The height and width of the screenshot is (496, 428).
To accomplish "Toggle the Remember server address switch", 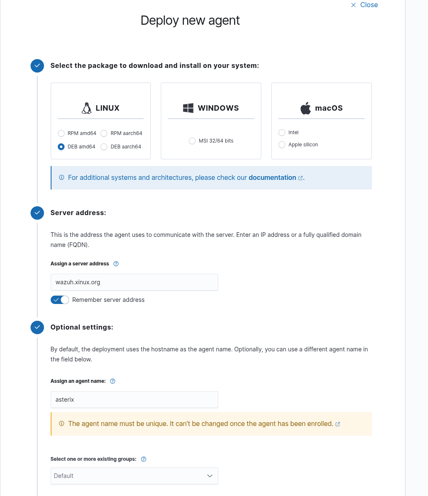I will tap(60, 300).
